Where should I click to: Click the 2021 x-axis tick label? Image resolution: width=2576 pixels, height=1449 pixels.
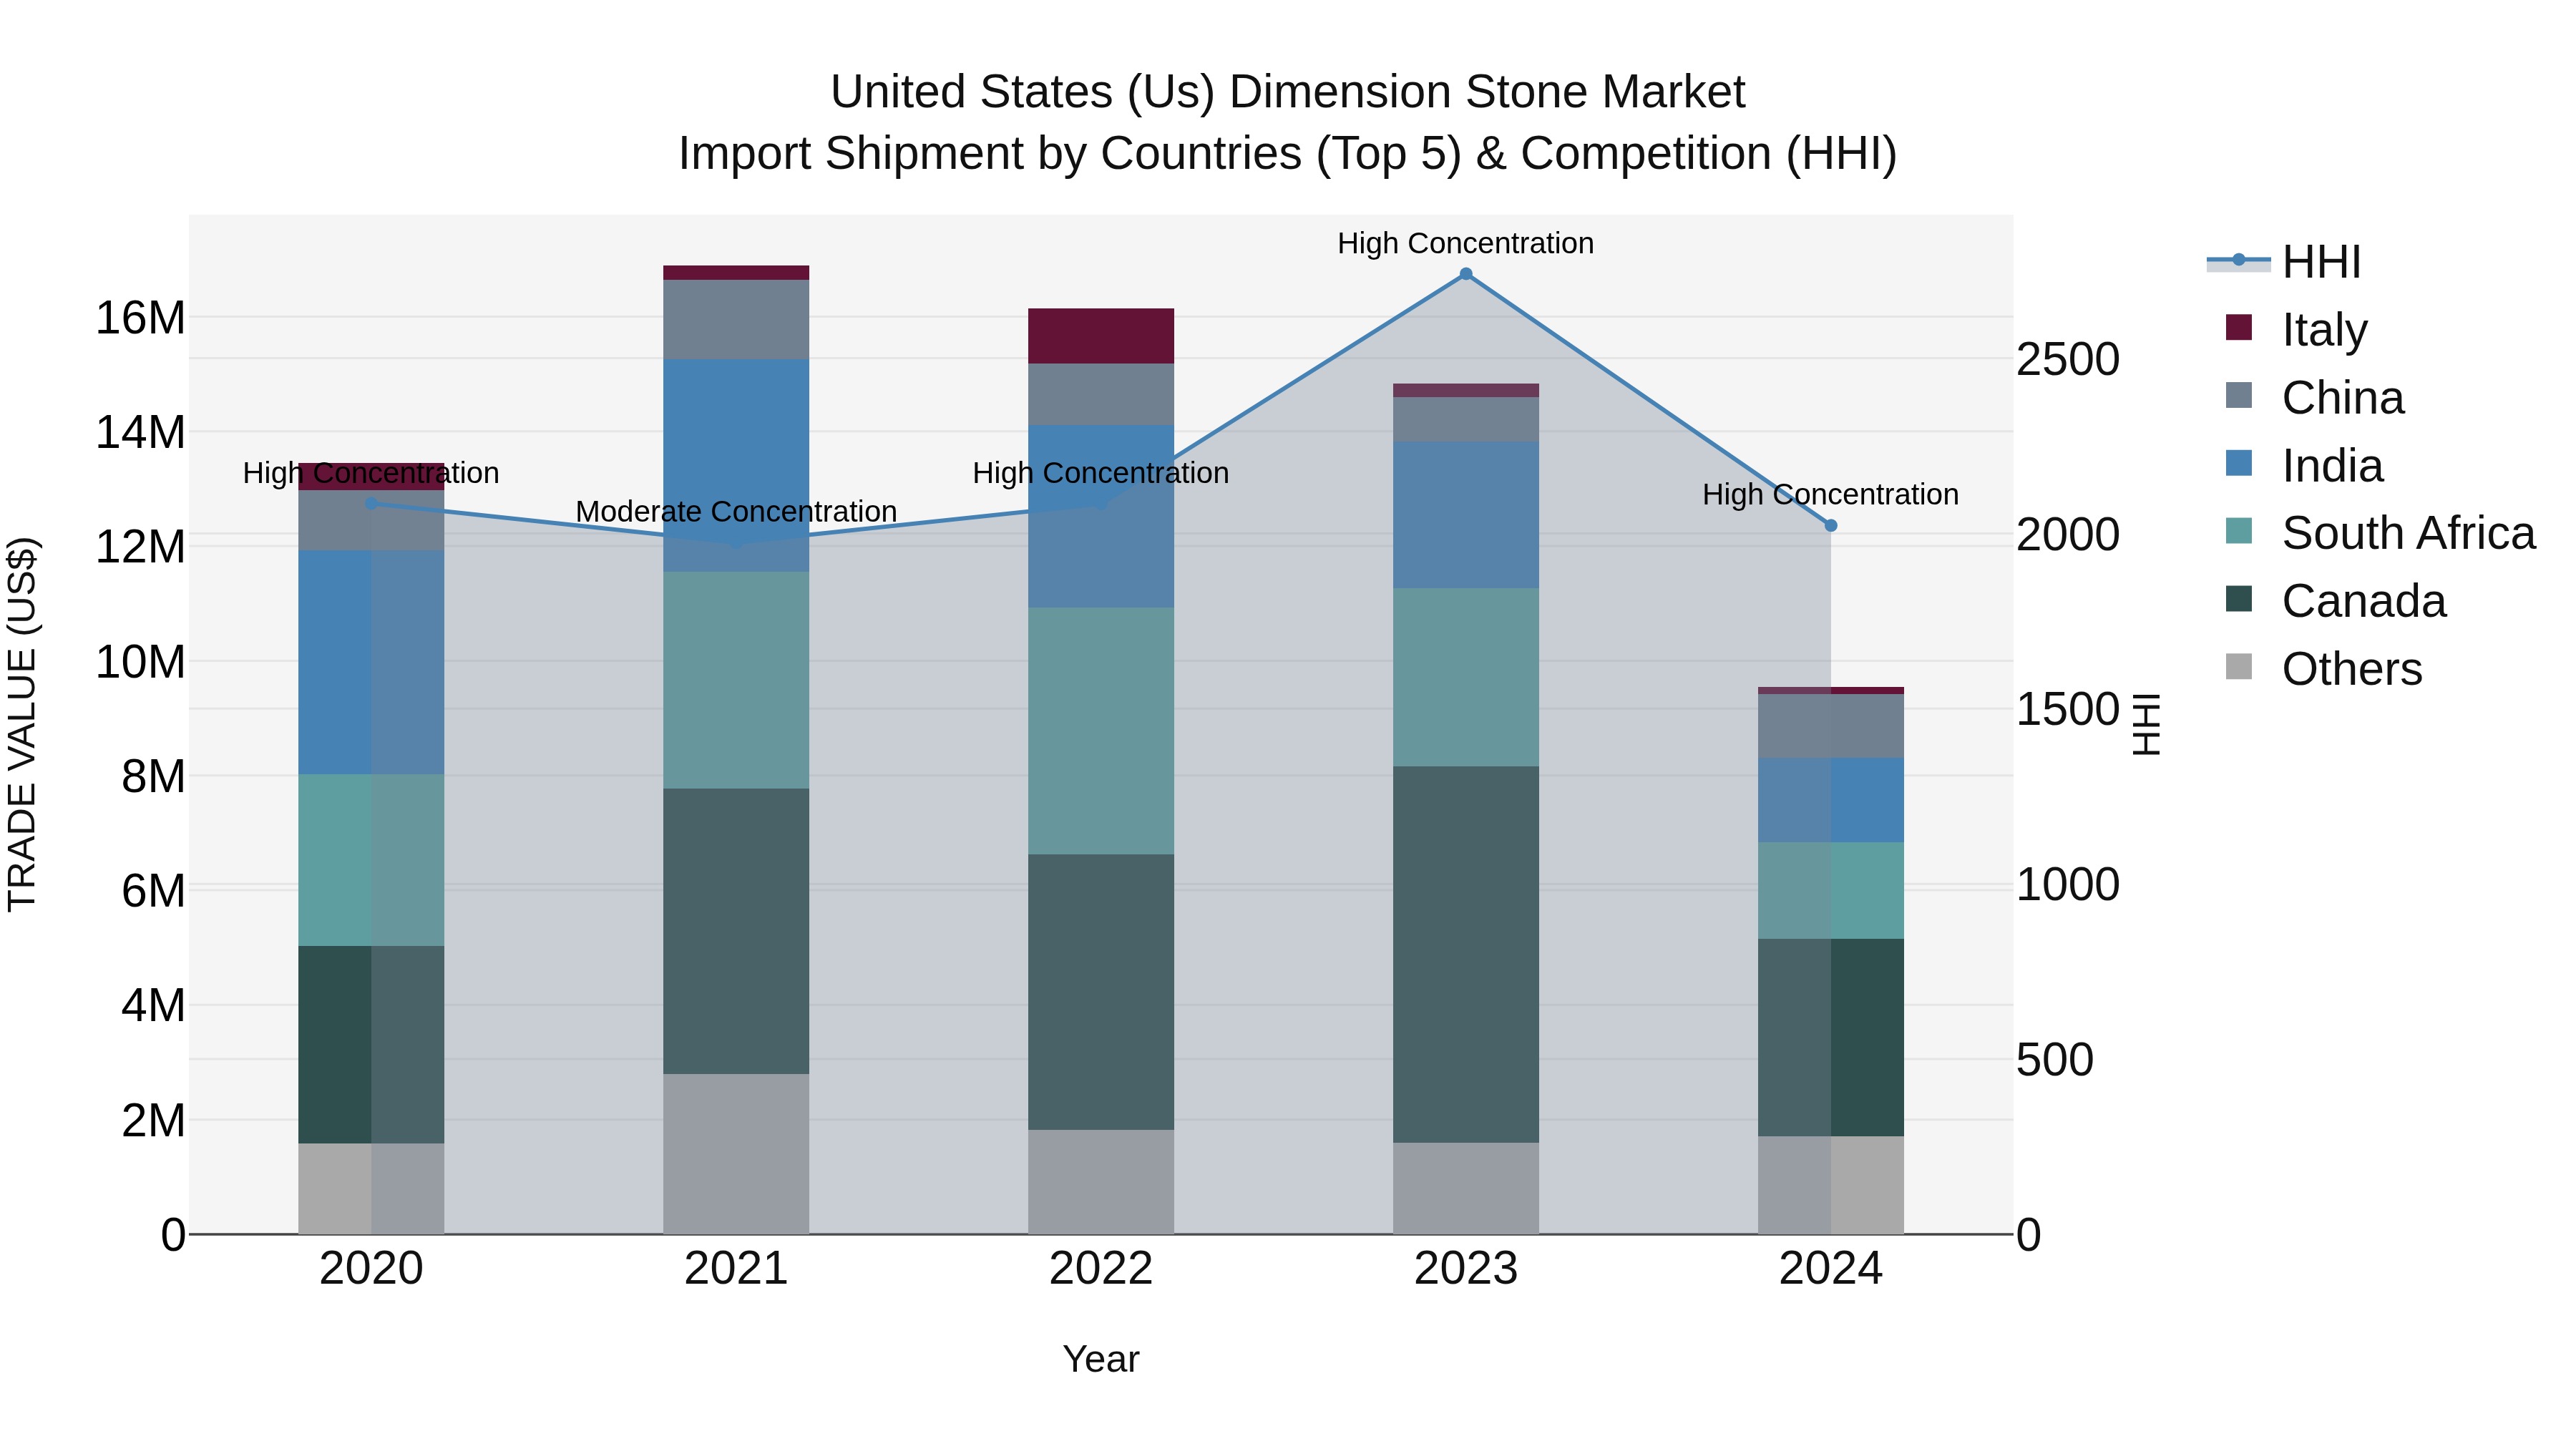tap(736, 1269)
